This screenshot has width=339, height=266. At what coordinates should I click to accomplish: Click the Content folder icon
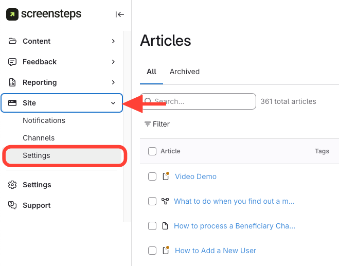(12, 41)
